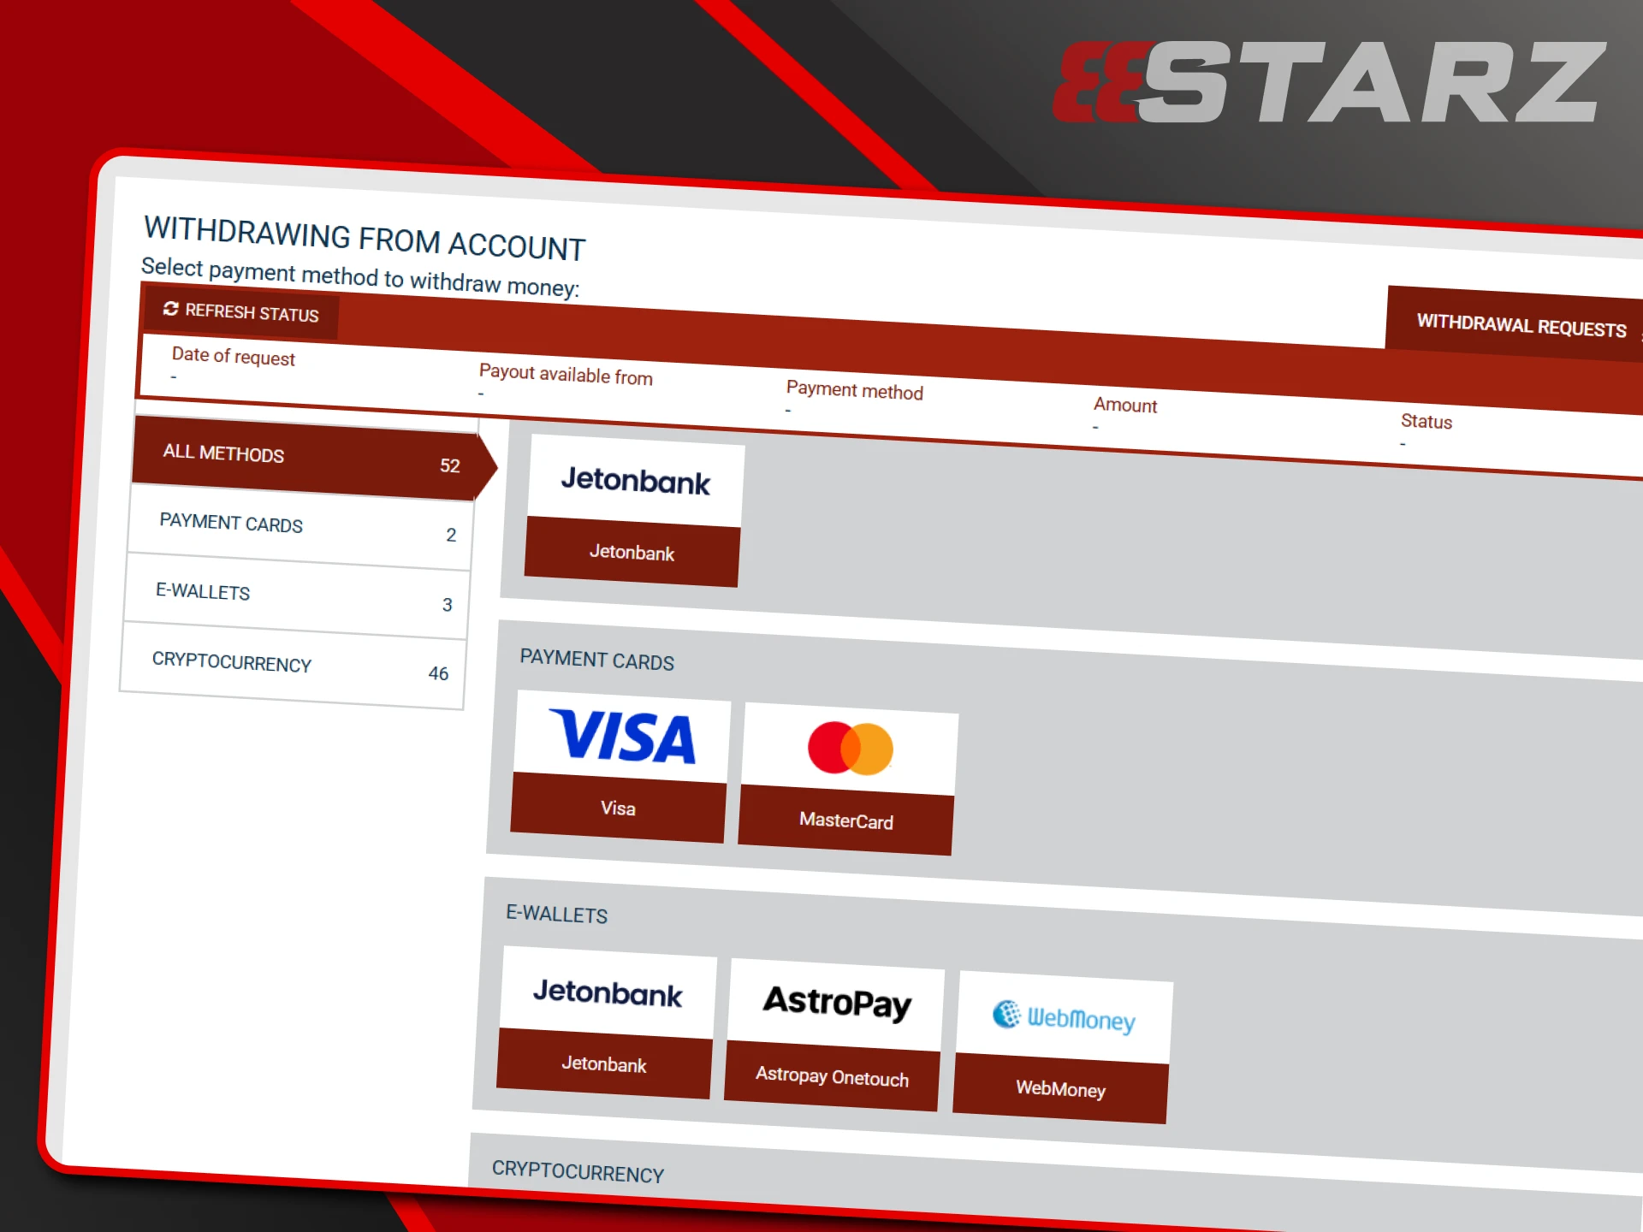Click Jetonbank label under E-Wallets
This screenshot has height=1232, width=1643.
tap(604, 1064)
